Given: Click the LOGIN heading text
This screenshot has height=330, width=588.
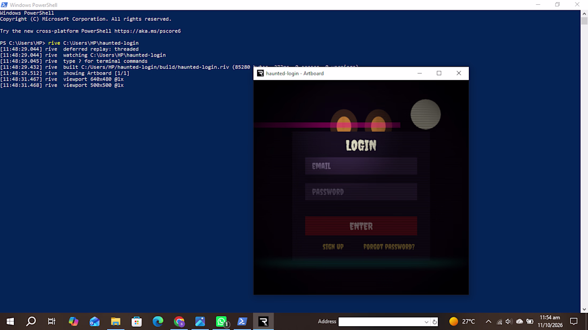Looking at the screenshot, I should pyautogui.click(x=361, y=145).
